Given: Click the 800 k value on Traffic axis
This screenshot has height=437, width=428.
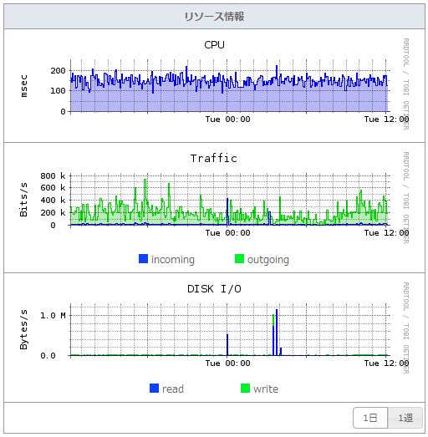Looking at the screenshot, I should click(x=53, y=175).
